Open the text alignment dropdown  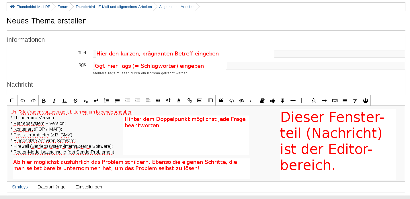[148, 100]
